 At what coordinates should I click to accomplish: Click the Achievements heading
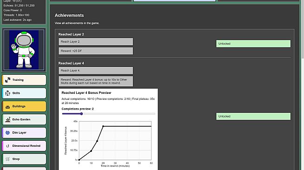(69, 15)
